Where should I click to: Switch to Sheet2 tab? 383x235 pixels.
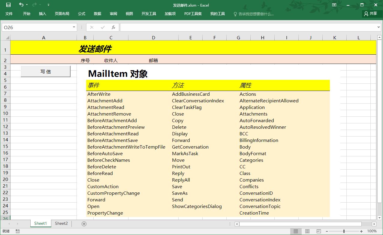pos(61,223)
